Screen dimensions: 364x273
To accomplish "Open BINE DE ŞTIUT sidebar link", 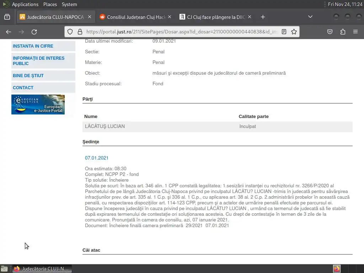I will (43, 76).
